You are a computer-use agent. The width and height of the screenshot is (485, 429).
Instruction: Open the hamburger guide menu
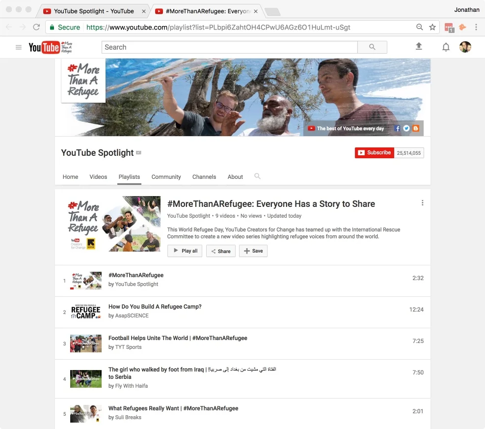pos(19,47)
